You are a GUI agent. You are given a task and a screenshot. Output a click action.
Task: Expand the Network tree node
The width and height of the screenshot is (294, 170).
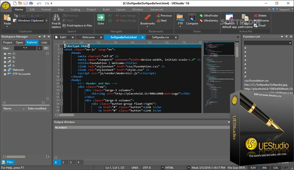click(5, 70)
